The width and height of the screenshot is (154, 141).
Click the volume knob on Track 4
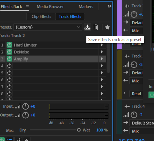pyautogui.click(x=134, y=115)
